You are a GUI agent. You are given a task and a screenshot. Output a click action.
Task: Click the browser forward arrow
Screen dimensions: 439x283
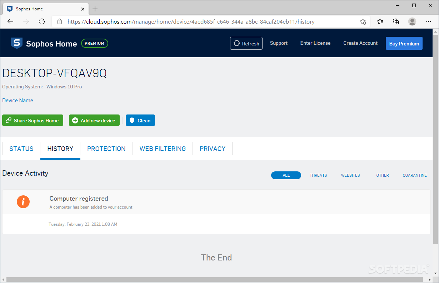26,21
